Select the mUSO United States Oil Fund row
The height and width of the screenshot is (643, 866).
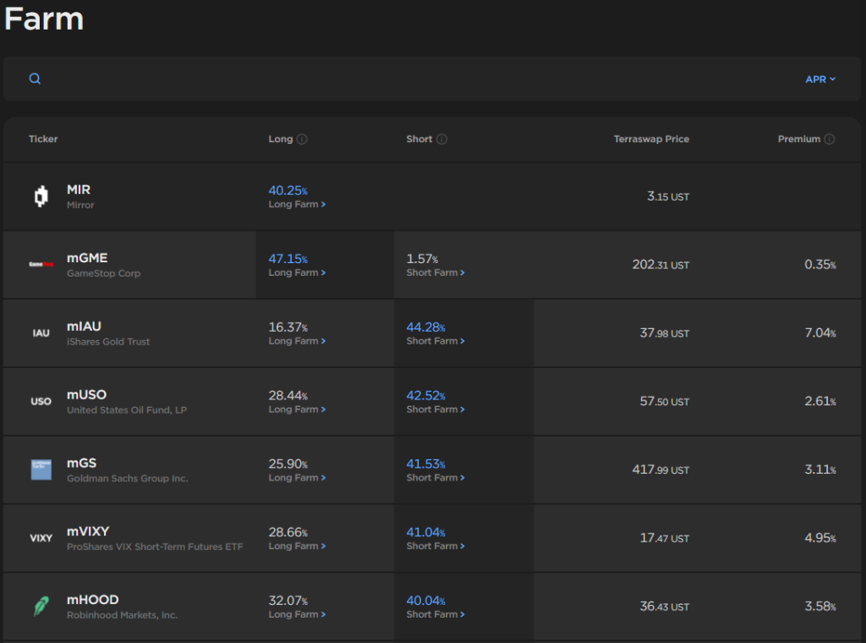point(432,402)
